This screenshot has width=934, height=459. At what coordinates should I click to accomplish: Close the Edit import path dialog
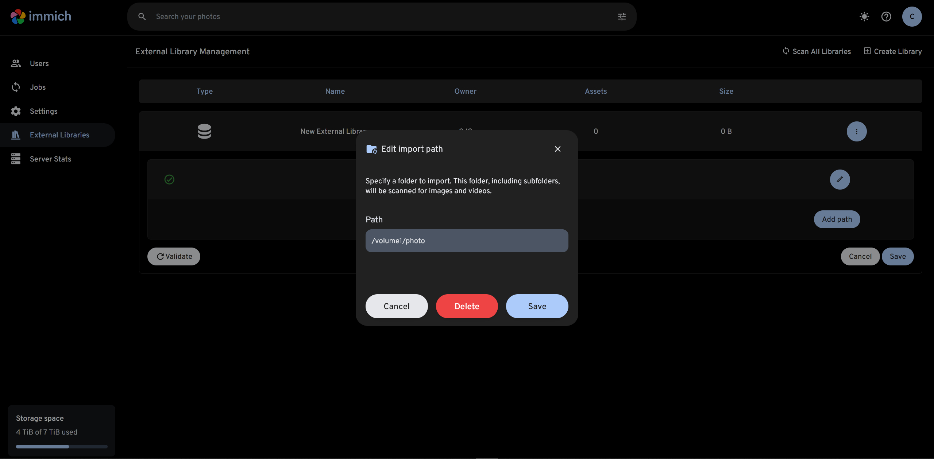tap(557, 149)
